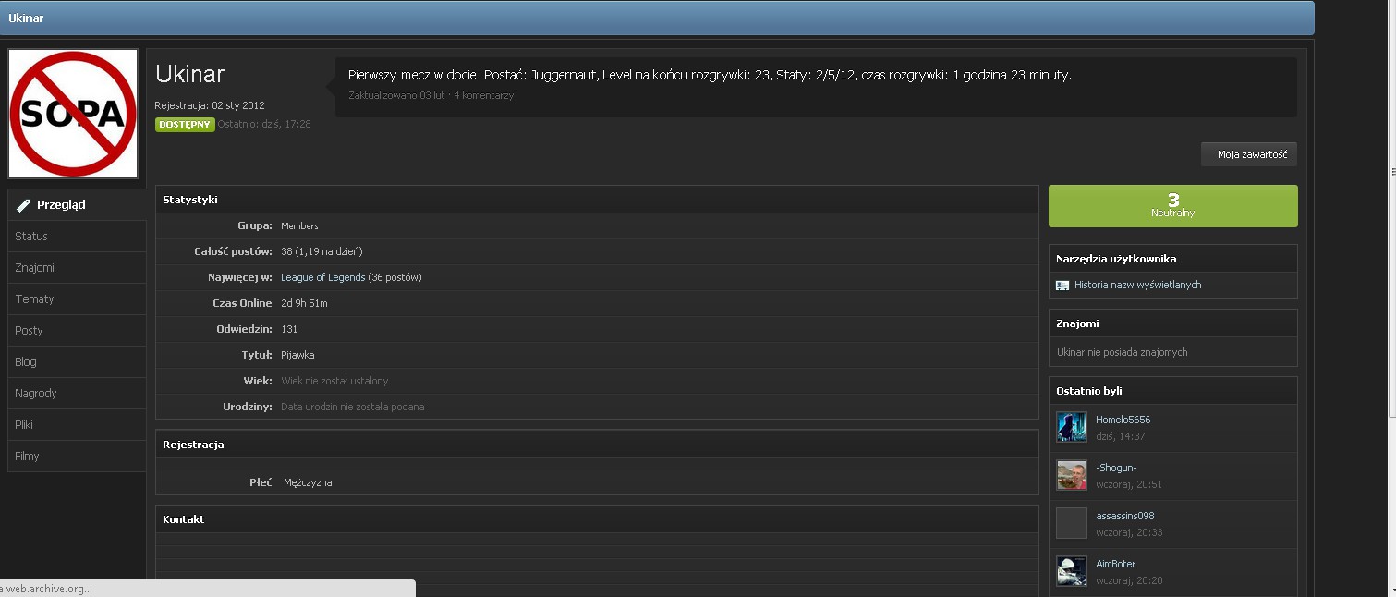
Task: Click the Statystyki section header
Action: pyautogui.click(x=597, y=200)
